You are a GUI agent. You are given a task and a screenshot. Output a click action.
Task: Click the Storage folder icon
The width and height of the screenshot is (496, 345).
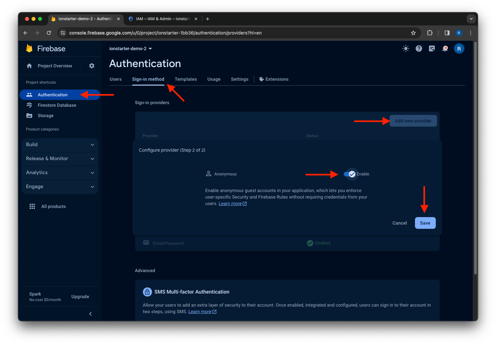29,116
